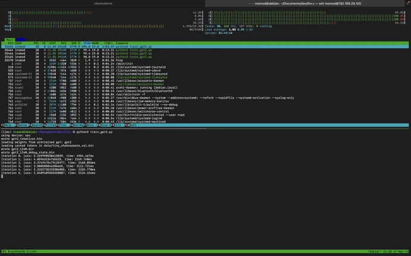
Task: Sort by the TIME+ column header
Action: (x=108, y=43)
